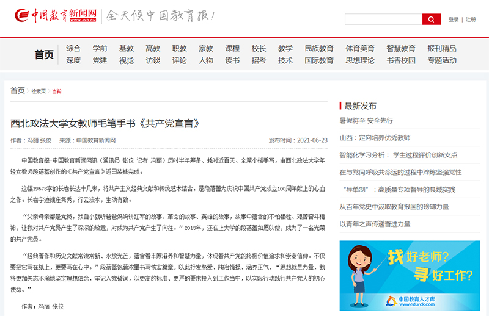The image size is (489, 316).
Task: Open the 民族教育 navigation item
Action: 319,48
